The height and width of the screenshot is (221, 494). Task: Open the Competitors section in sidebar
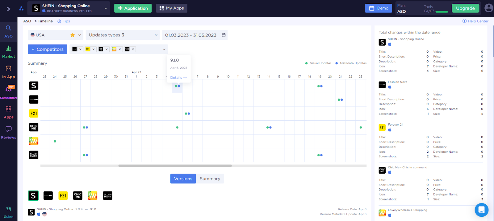click(8, 92)
